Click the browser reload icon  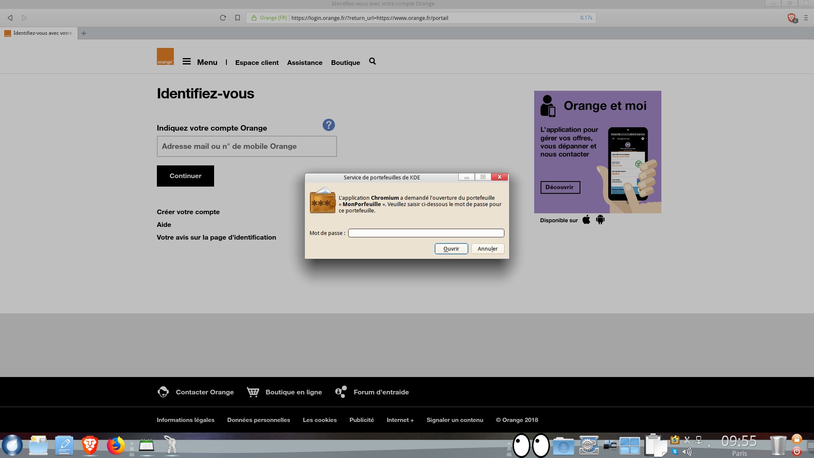[x=223, y=18]
